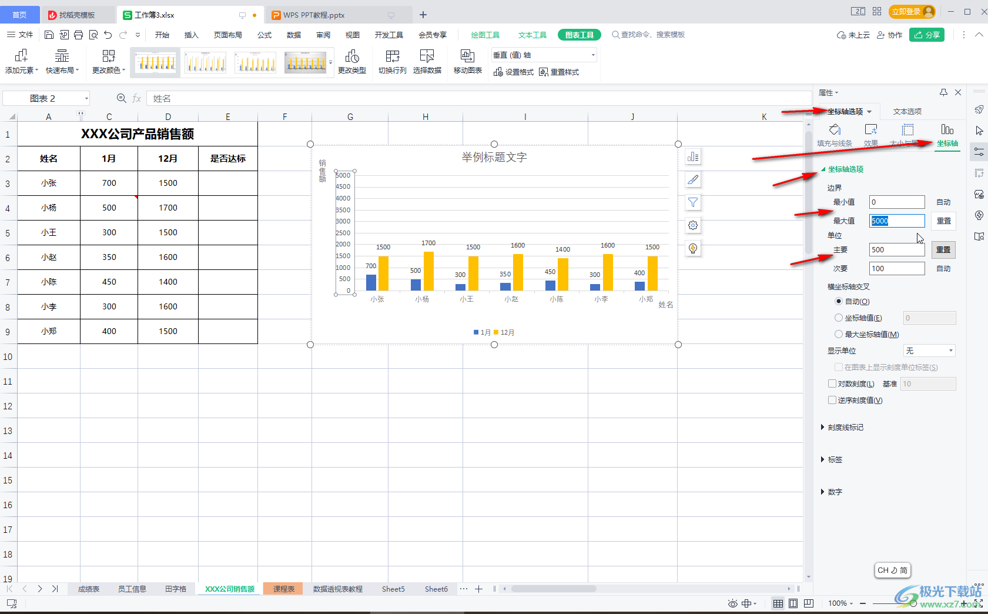Click the Minimum (最小值) input field
This screenshot has width=988, height=614.
click(896, 202)
